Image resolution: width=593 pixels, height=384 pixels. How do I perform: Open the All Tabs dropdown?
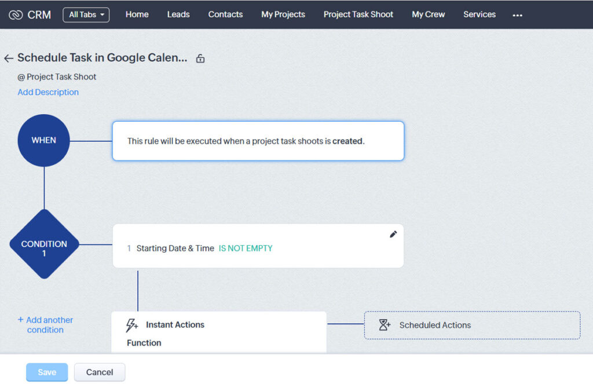point(86,14)
